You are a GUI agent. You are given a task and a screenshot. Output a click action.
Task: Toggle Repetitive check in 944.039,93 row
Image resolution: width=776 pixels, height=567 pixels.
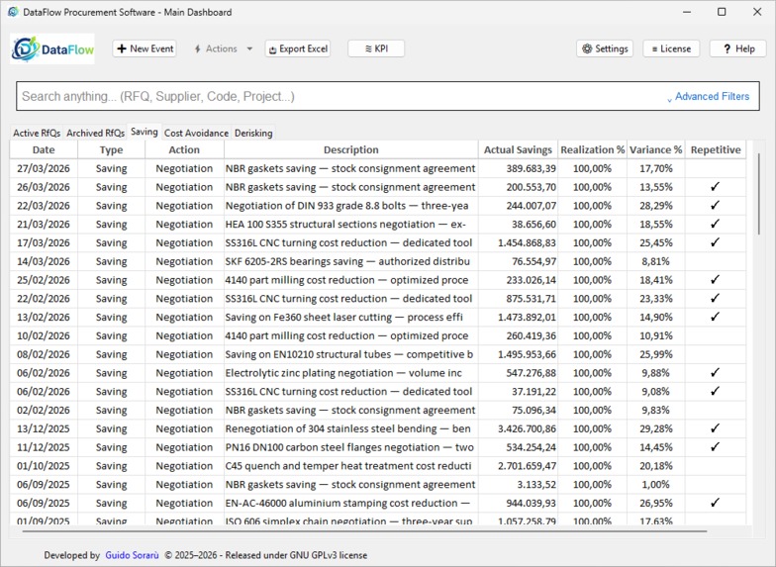point(715,503)
